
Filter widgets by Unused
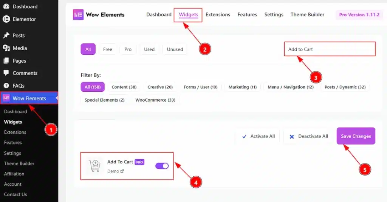[x=175, y=49]
